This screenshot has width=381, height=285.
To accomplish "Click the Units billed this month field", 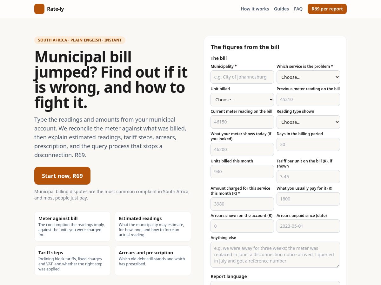I will 242,172.
